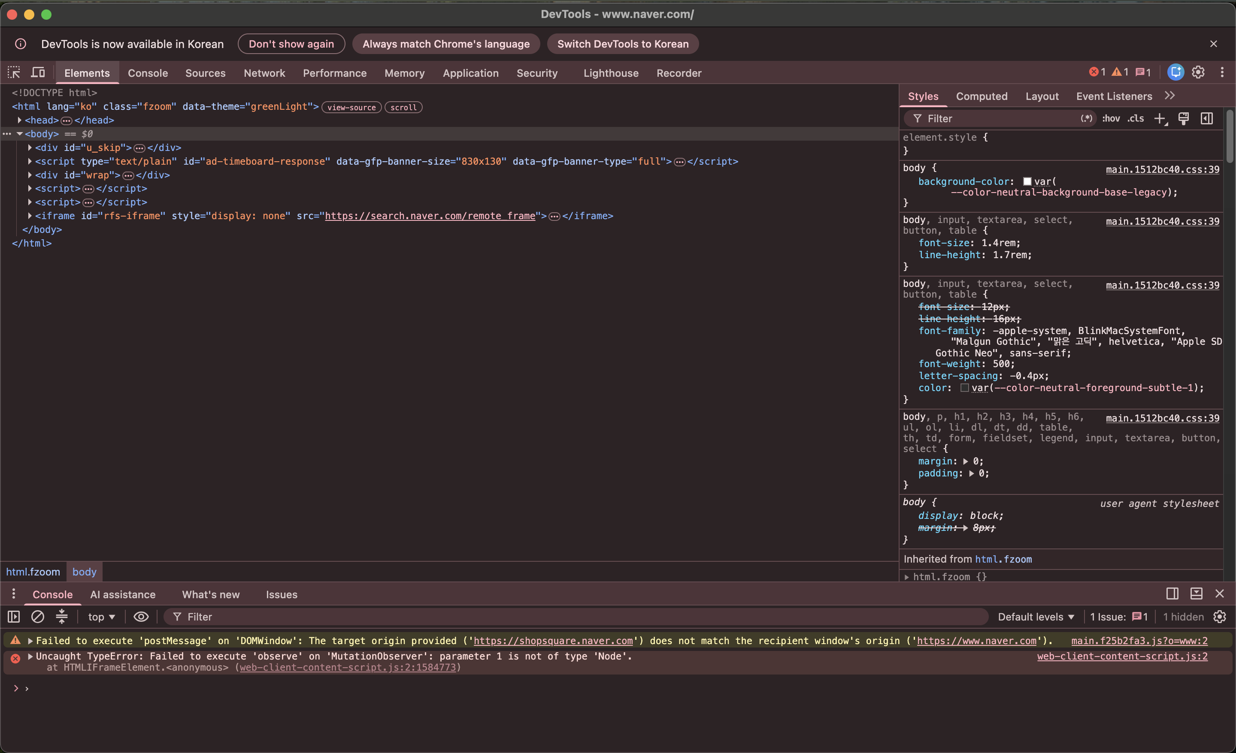
Task: Click the 1 Issue badge in console toolbar
Action: (x=1118, y=617)
